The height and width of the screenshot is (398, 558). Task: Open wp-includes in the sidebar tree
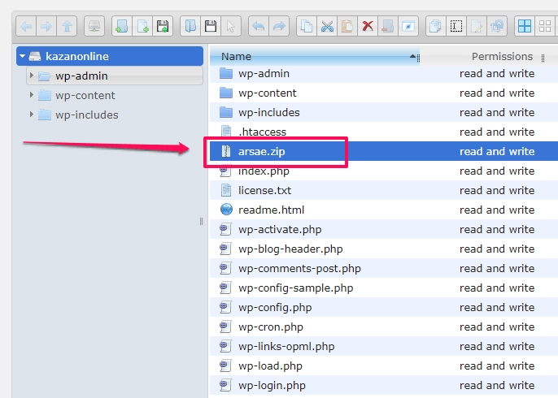(87, 115)
